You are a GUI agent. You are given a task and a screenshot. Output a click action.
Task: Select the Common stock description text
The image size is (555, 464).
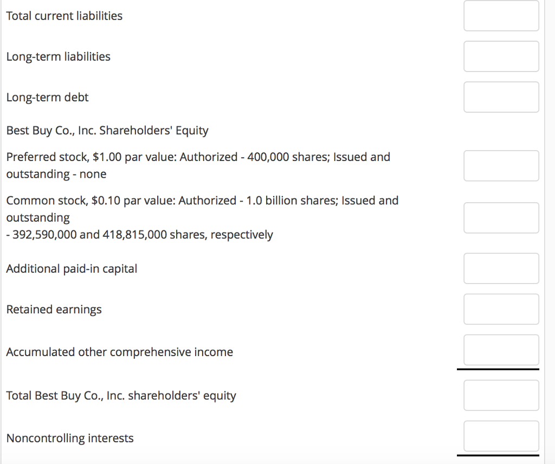[x=202, y=217]
